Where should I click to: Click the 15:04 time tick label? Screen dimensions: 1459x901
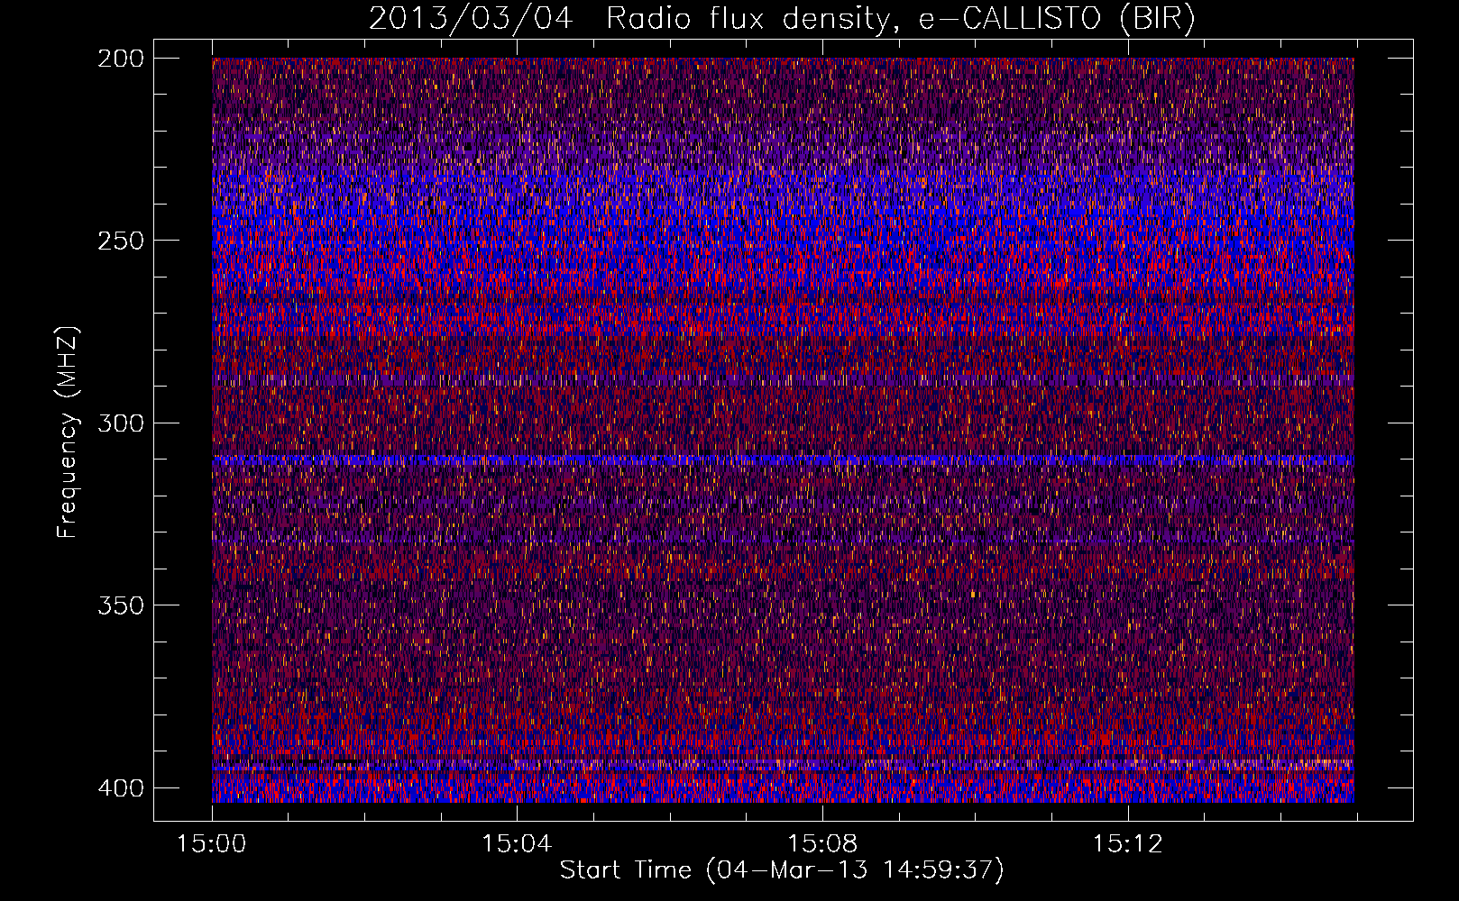point(517,844)
